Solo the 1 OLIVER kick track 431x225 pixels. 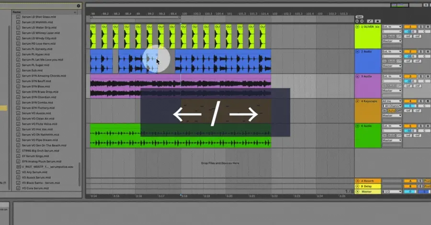pos(420,27)
